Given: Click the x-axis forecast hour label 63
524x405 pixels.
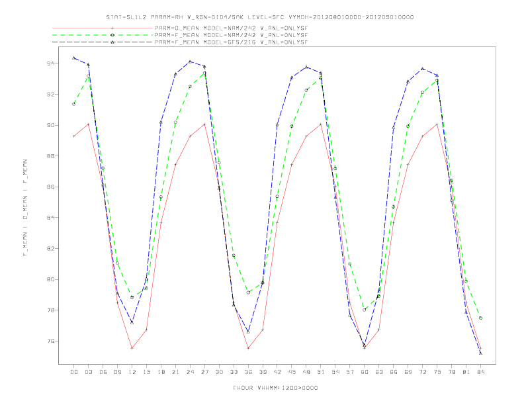Looking at the screenshot, I should tap(379, 372).
